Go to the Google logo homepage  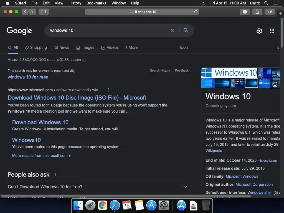(19, 31)
